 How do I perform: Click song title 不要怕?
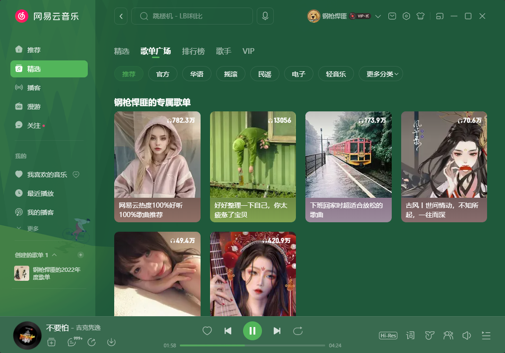click(x=57, y=328)
